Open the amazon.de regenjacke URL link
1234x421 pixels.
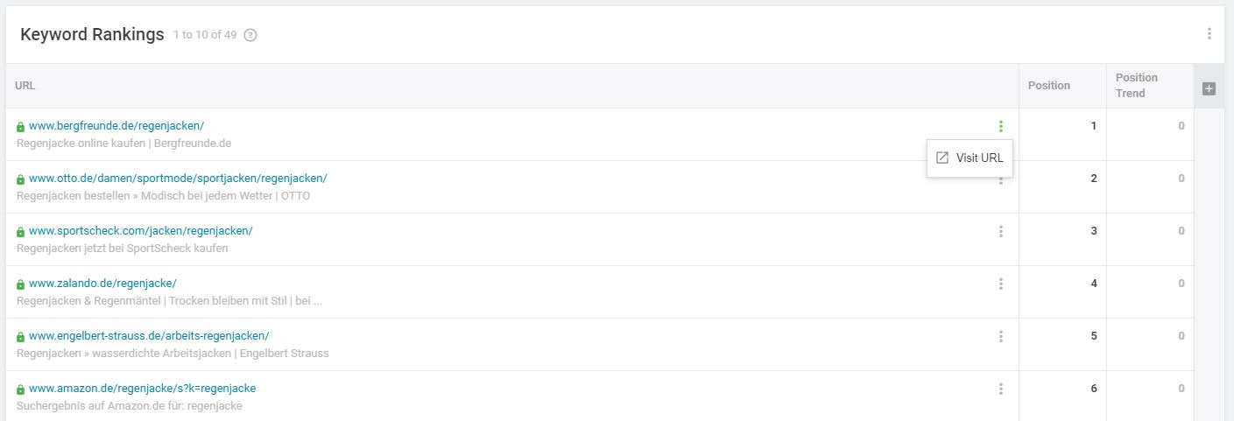coord(143,389)
